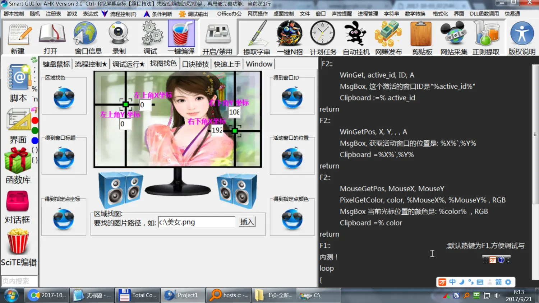
Task: Open 计划任务 clock icon
Action: 322,33
